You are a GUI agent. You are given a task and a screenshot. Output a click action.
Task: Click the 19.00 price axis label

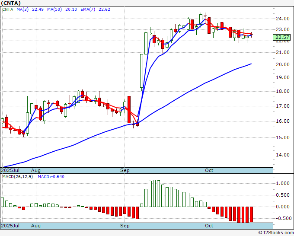283,78
